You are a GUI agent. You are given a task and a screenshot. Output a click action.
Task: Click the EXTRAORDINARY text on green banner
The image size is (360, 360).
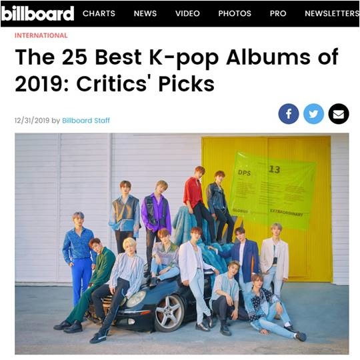287,213
